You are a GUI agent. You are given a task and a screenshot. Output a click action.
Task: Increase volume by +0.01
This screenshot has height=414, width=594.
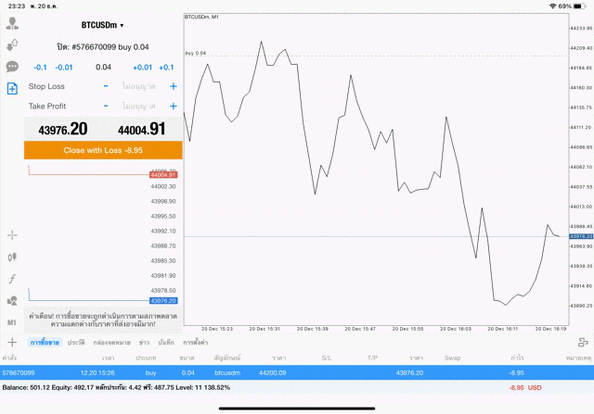click(x=142, y=67)
